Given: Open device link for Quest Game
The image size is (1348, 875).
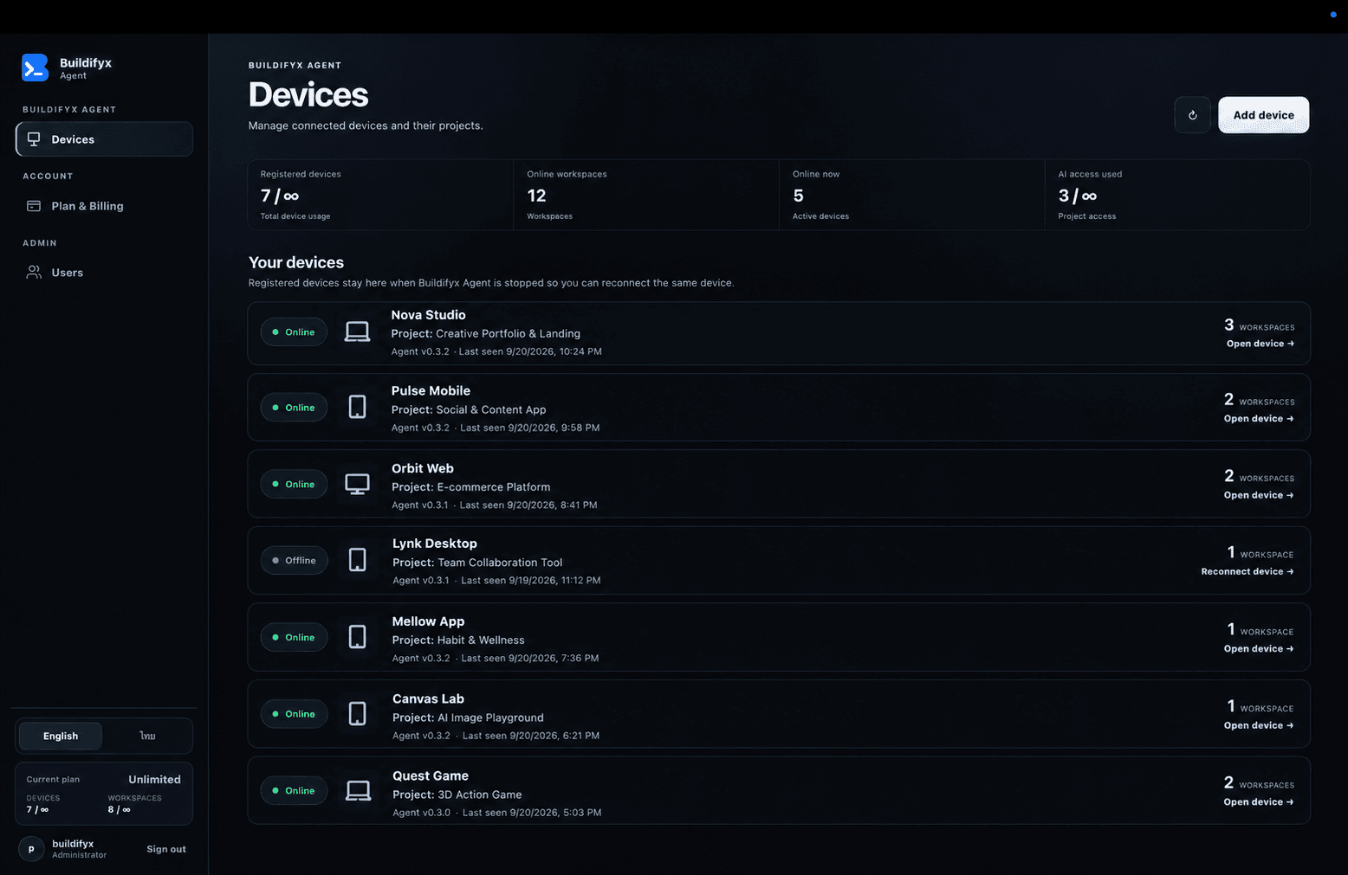Looking at the screenshot, I should point(1259,802).
